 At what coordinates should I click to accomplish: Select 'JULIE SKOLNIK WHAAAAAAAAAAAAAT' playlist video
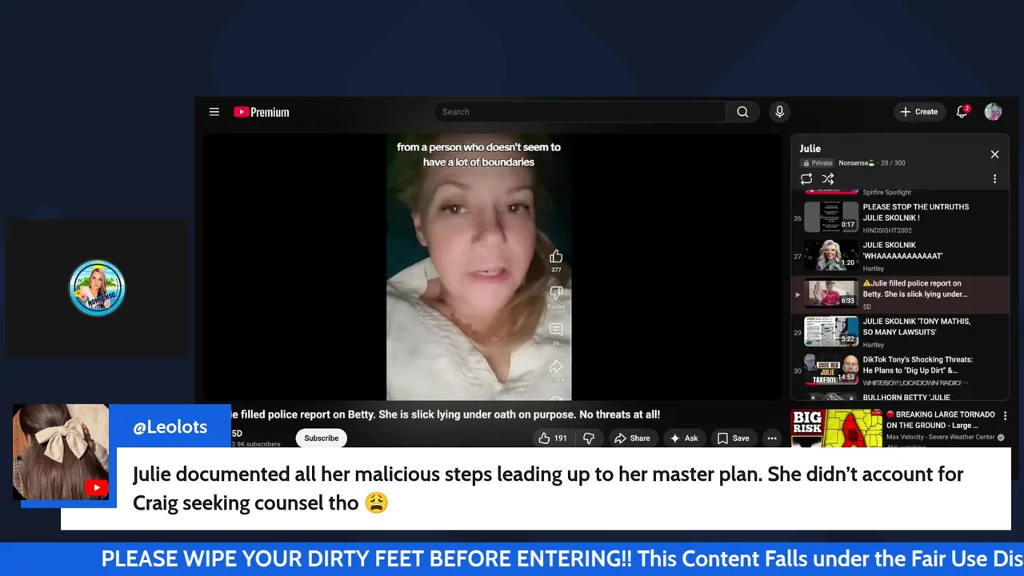[x=900, y=256]
